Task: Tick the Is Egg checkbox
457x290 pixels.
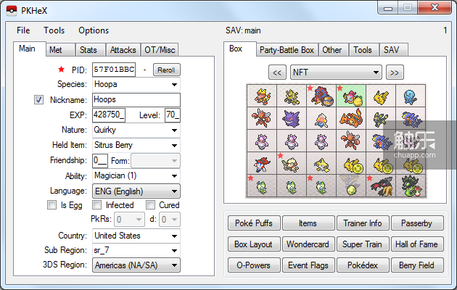Action: click(52, 205)
